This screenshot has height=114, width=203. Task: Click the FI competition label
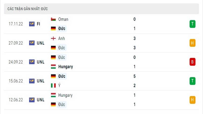point(38,24)
